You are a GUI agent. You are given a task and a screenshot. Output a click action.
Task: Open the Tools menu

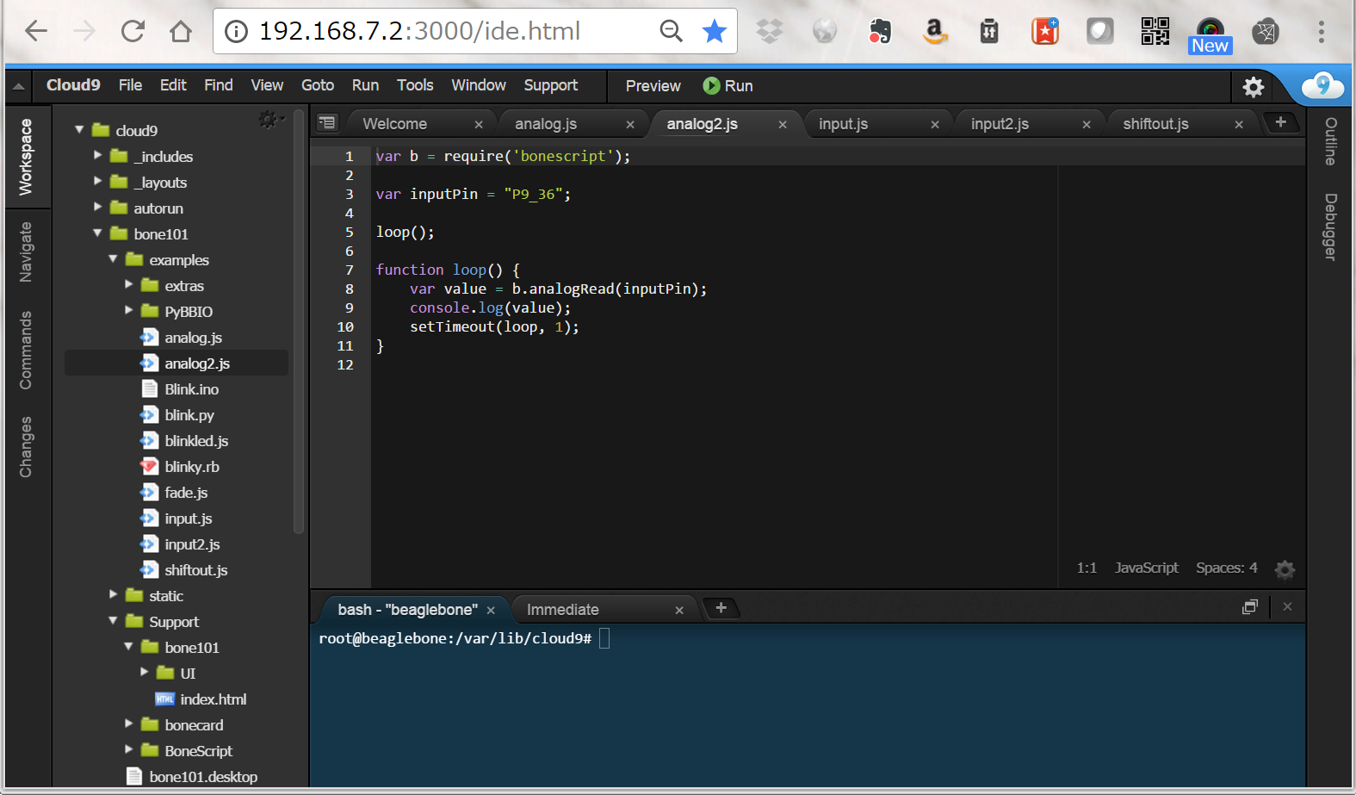point(414,85)
